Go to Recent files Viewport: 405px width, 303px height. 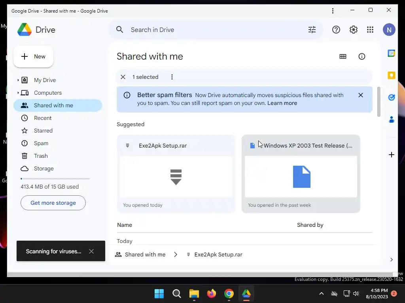[43, 118]
